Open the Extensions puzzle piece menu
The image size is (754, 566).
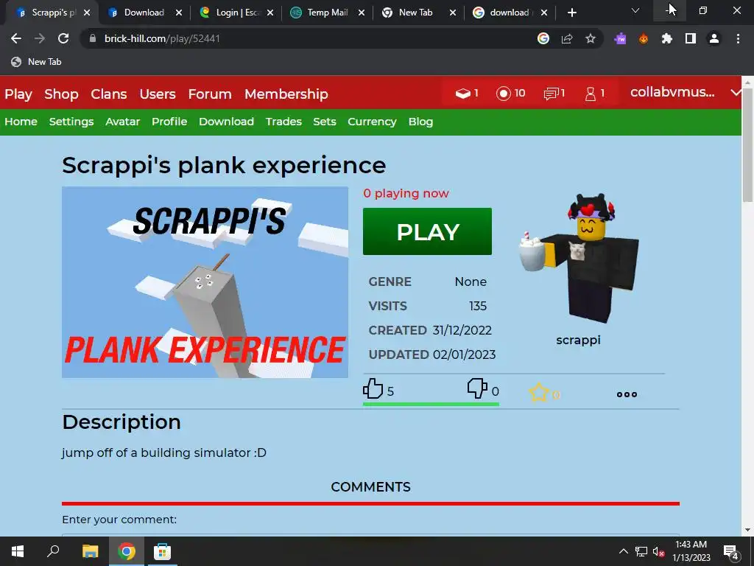coord(667,38)
